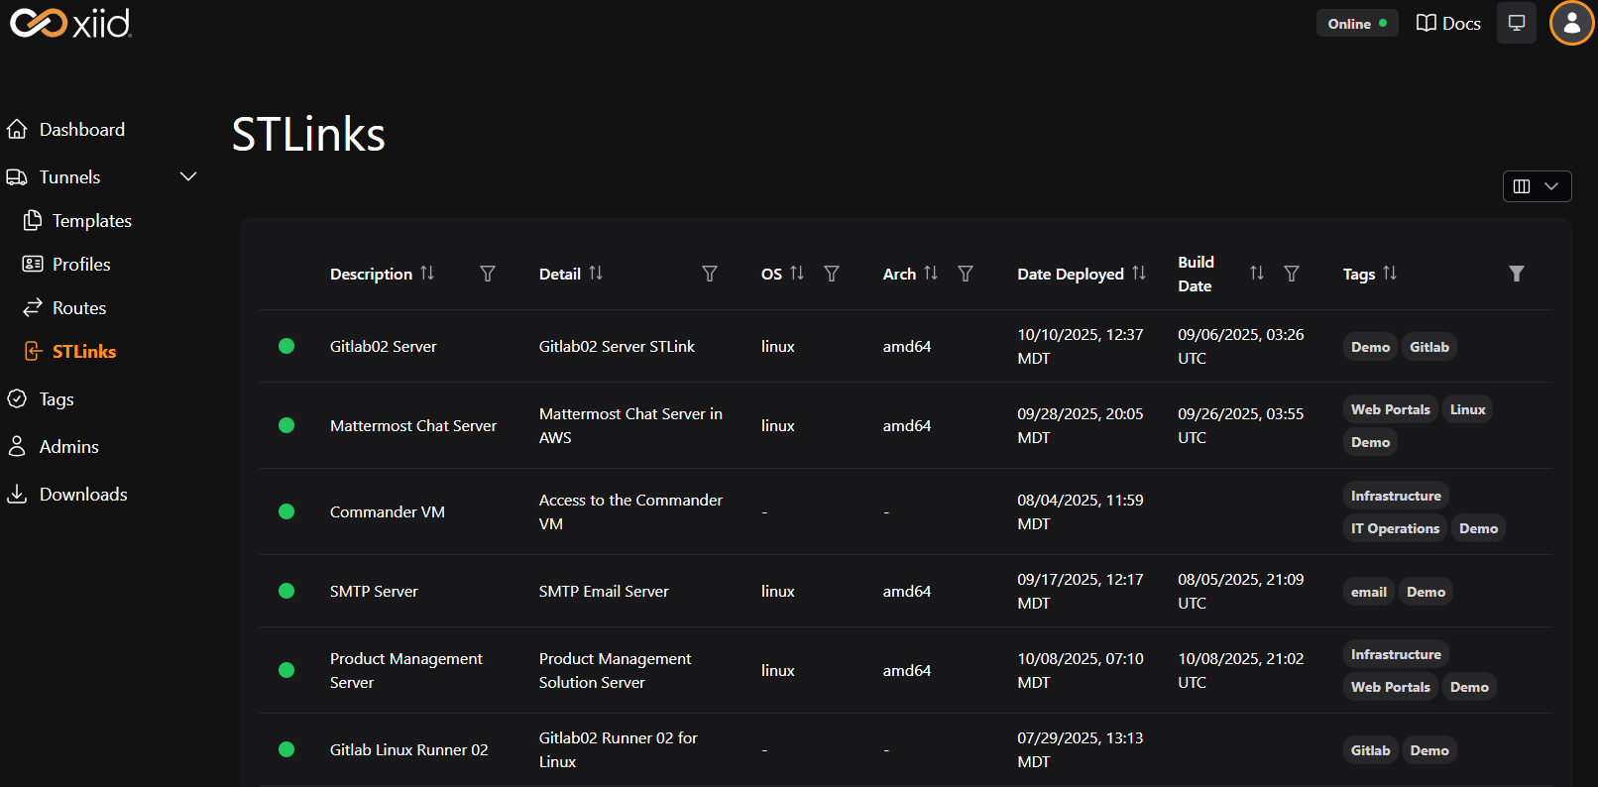
Task: Click the monitor icon in top bar
Action: (x=1516, y=23)
